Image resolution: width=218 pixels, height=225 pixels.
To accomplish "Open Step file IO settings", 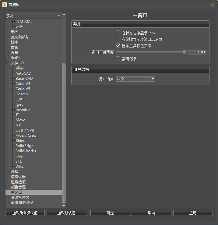I will (19, 156).
